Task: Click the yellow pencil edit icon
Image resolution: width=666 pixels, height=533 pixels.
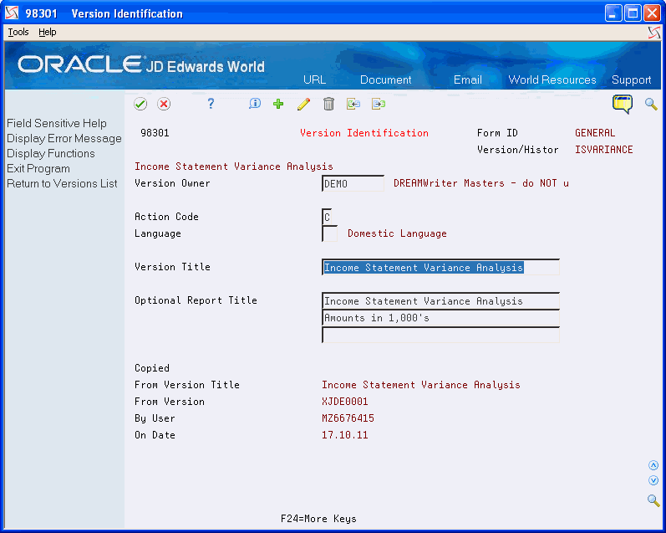Action: [x=303, y=104]
